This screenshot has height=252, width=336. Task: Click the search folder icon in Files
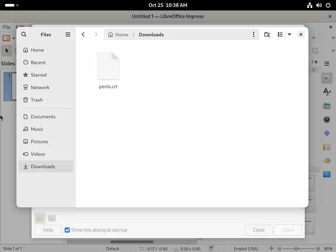point(267,34)
